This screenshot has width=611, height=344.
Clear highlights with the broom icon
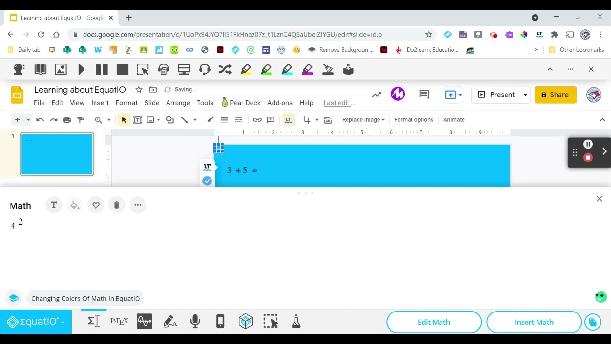pyautogui.click(x=328, y=70)
